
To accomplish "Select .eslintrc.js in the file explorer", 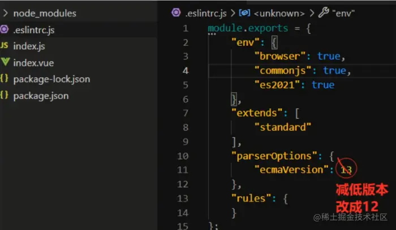I will tap(34, 30).
